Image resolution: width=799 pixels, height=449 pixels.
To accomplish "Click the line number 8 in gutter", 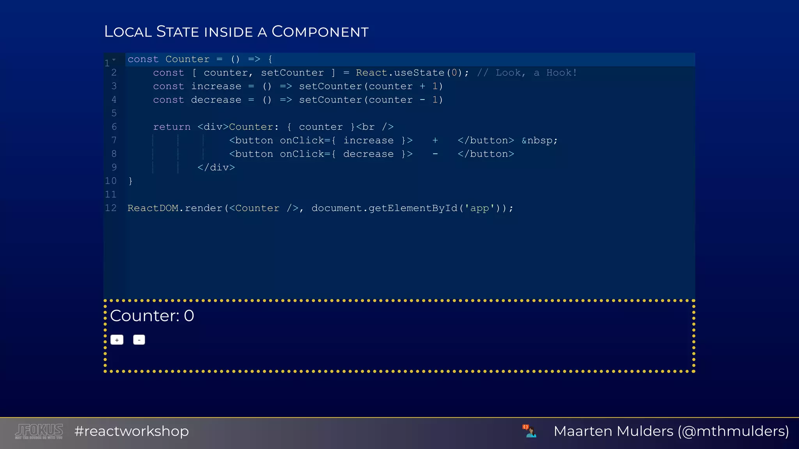I will tap(114, 154).
